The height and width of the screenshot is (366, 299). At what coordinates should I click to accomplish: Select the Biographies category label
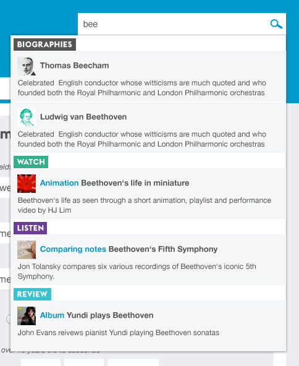44,45
